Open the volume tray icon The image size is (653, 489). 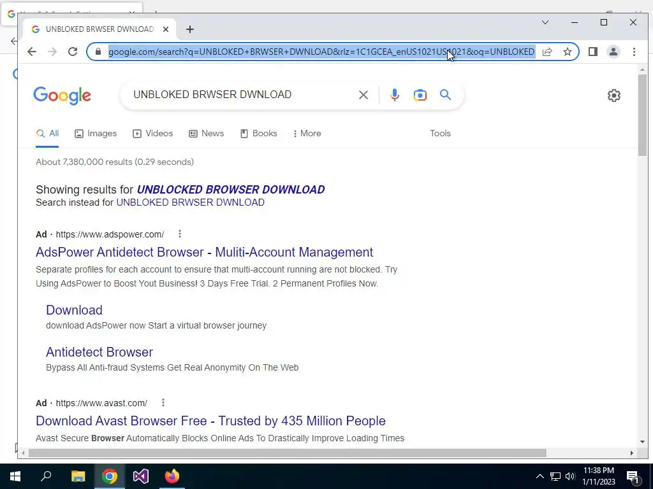[x=570, y=476]
